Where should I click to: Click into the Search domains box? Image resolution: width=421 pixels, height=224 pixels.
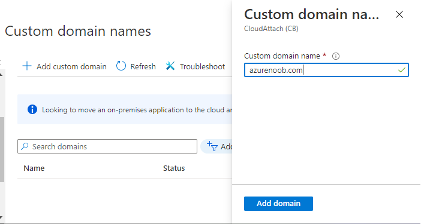pyautogui.click(x=107, y=146)
